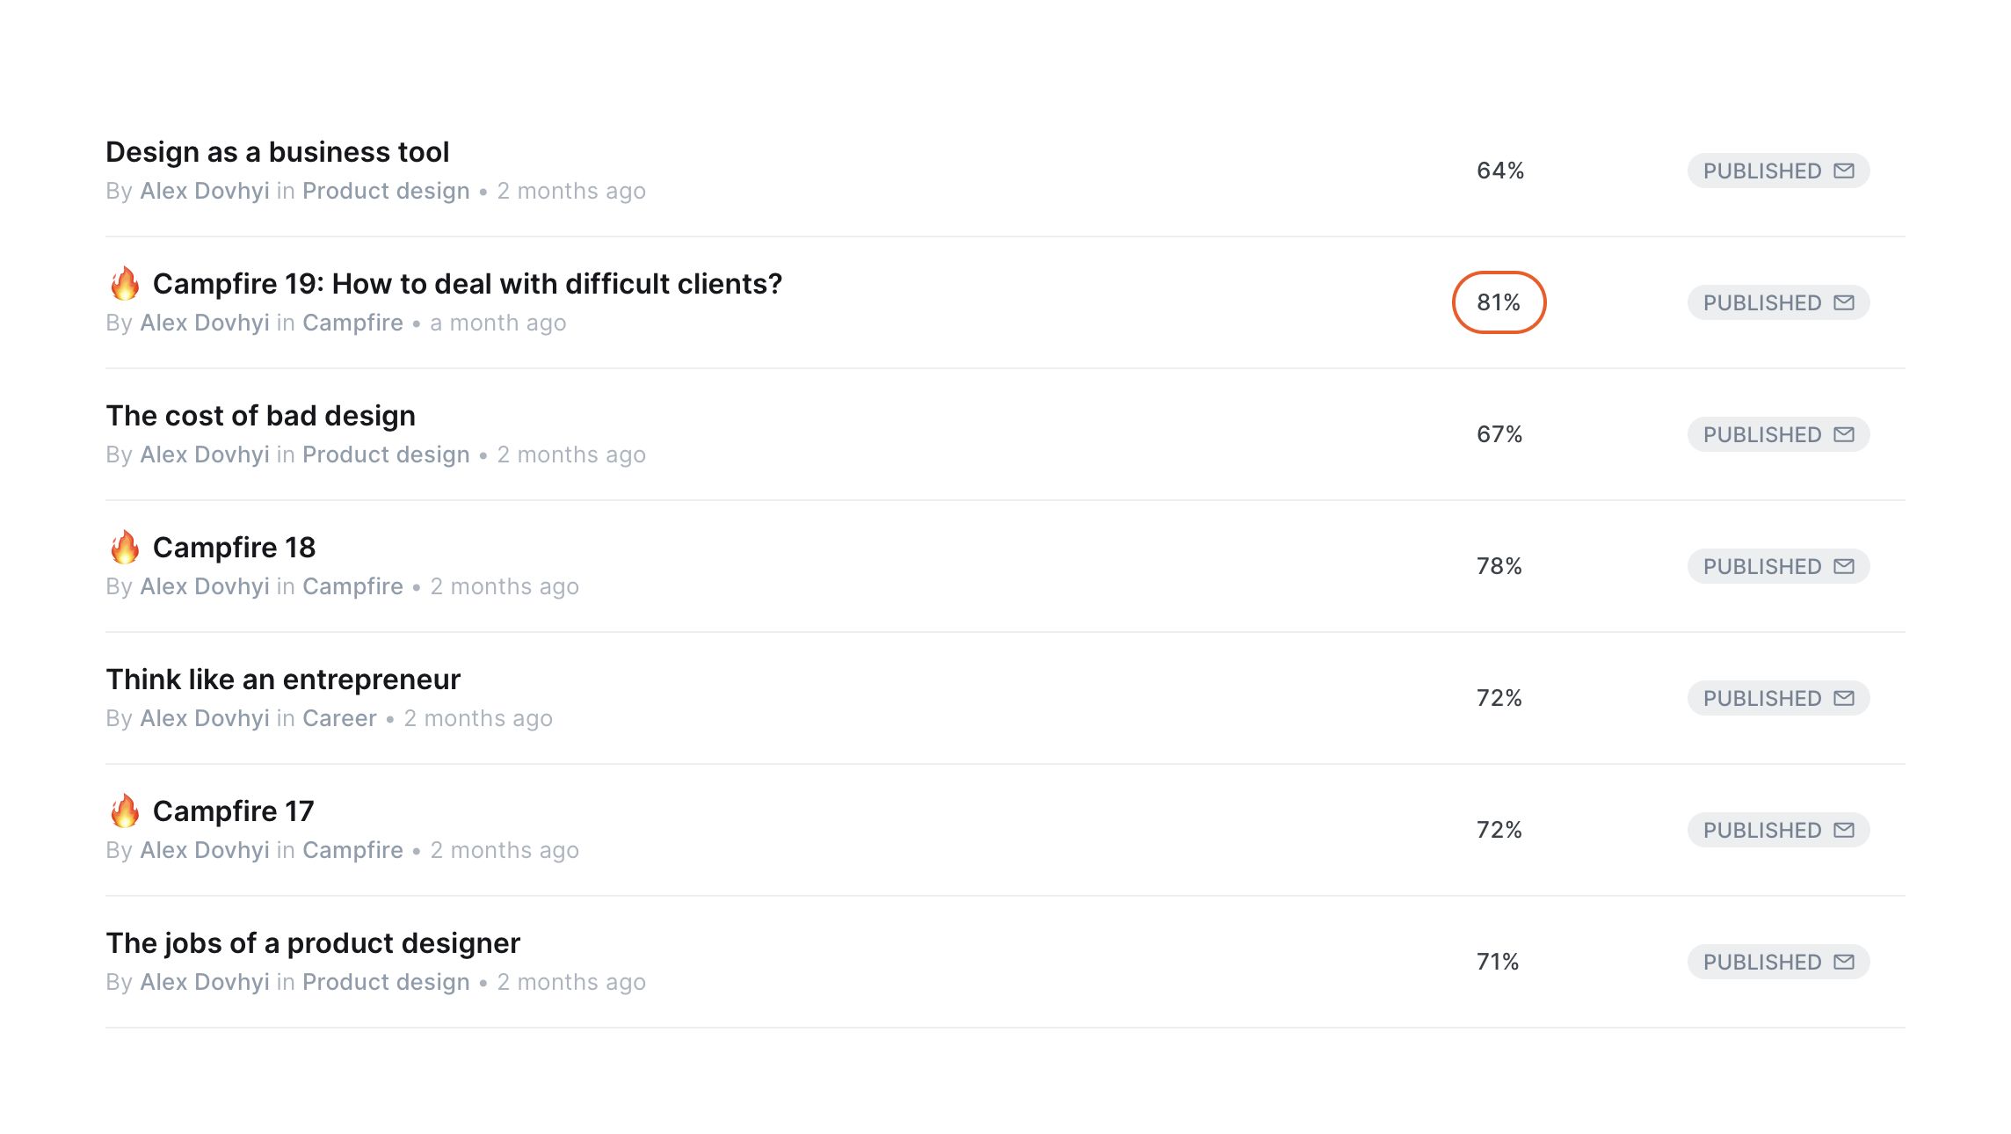Viewport: 2011px width, 1134px height.
Task: Click the envelope icon on Campfire 19 row
Action: 1844,302
